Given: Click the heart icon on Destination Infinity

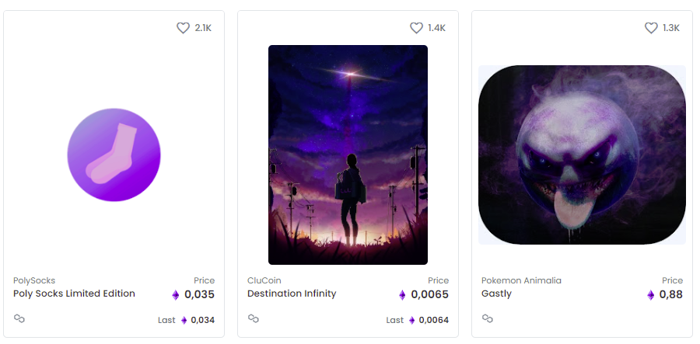Looking at the screenshot, I should [x=416, y=28].
